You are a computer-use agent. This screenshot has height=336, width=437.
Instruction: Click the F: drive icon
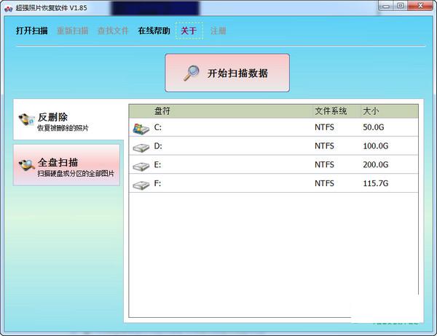[x=141, y=185]
